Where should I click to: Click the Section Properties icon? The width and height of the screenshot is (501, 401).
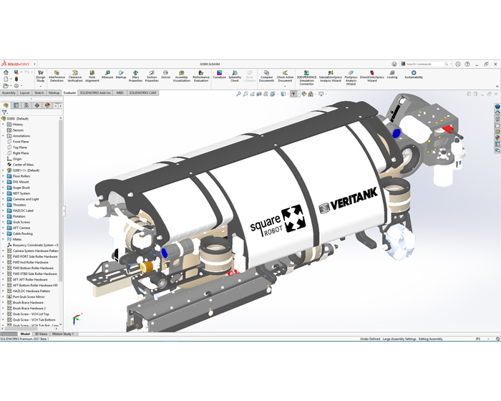click(152, 74)
